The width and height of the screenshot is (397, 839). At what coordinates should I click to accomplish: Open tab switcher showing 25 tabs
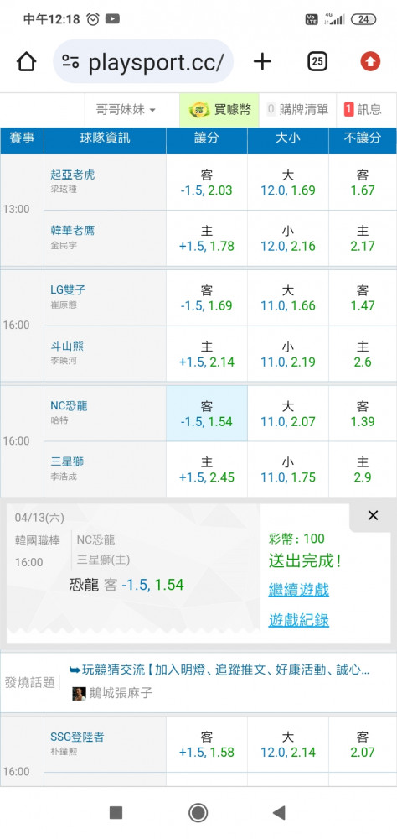317,62
